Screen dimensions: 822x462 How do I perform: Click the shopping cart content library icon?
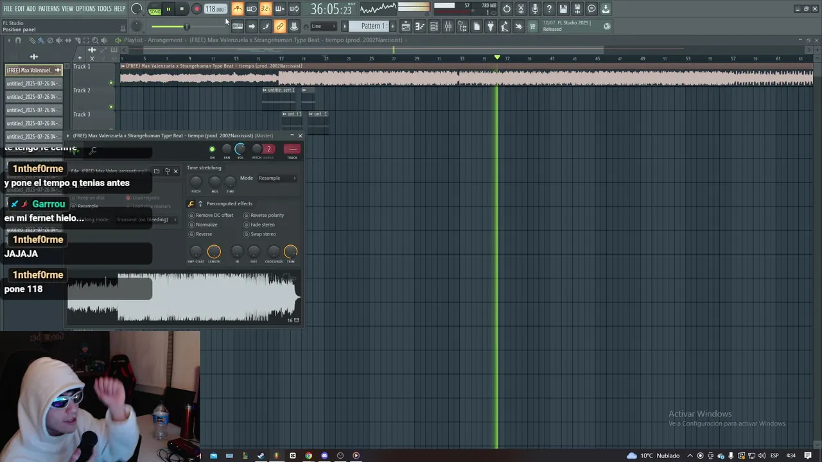532,26
